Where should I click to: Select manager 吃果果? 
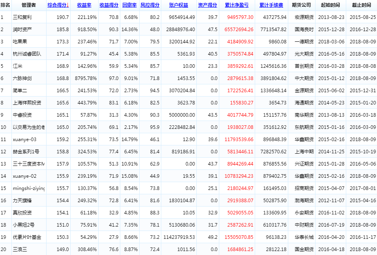pos(20,41)
